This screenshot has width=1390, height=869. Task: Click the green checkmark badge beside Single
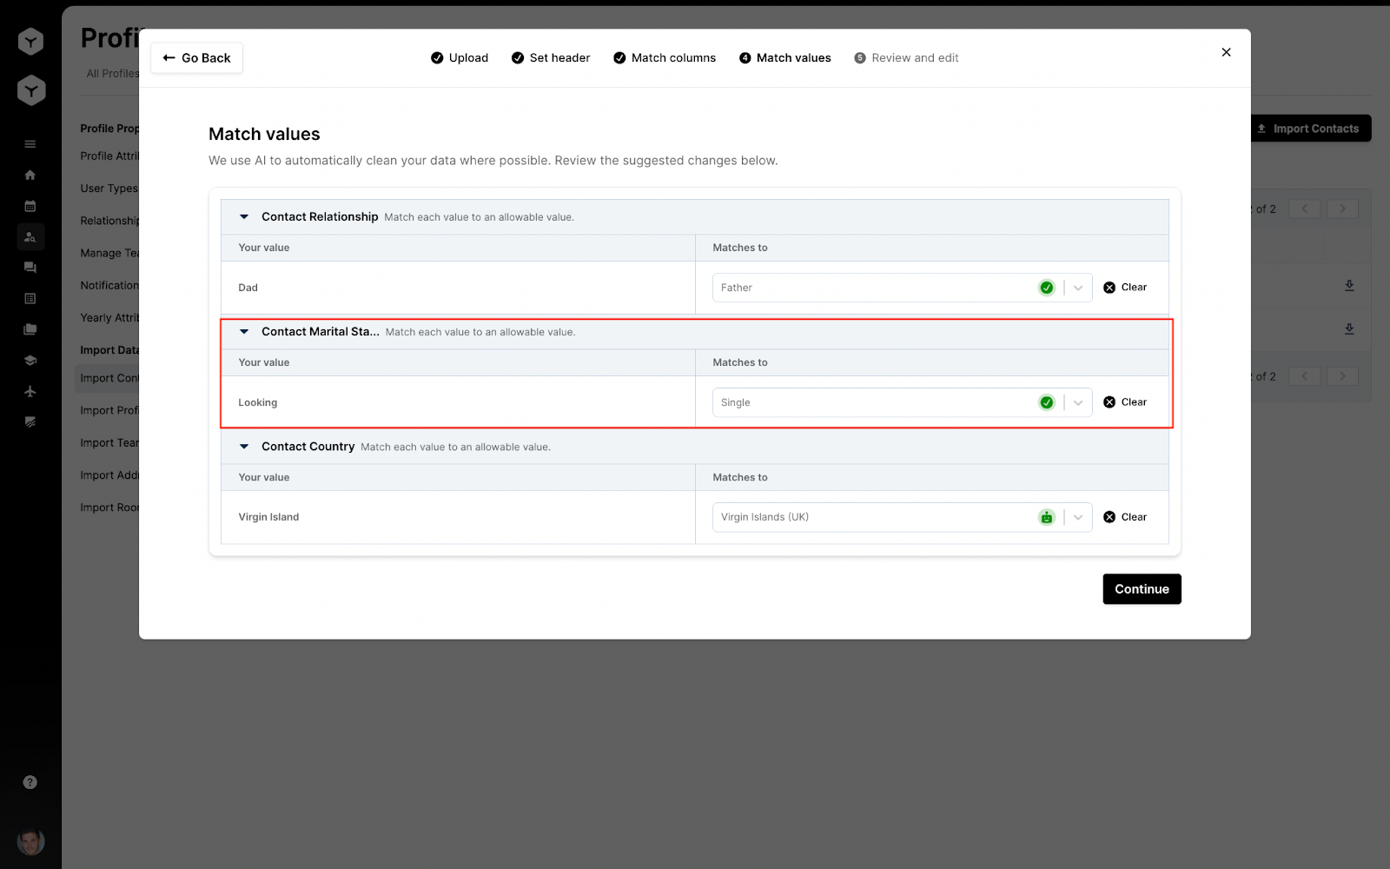pyautogui.click(x=1046, y=401)
